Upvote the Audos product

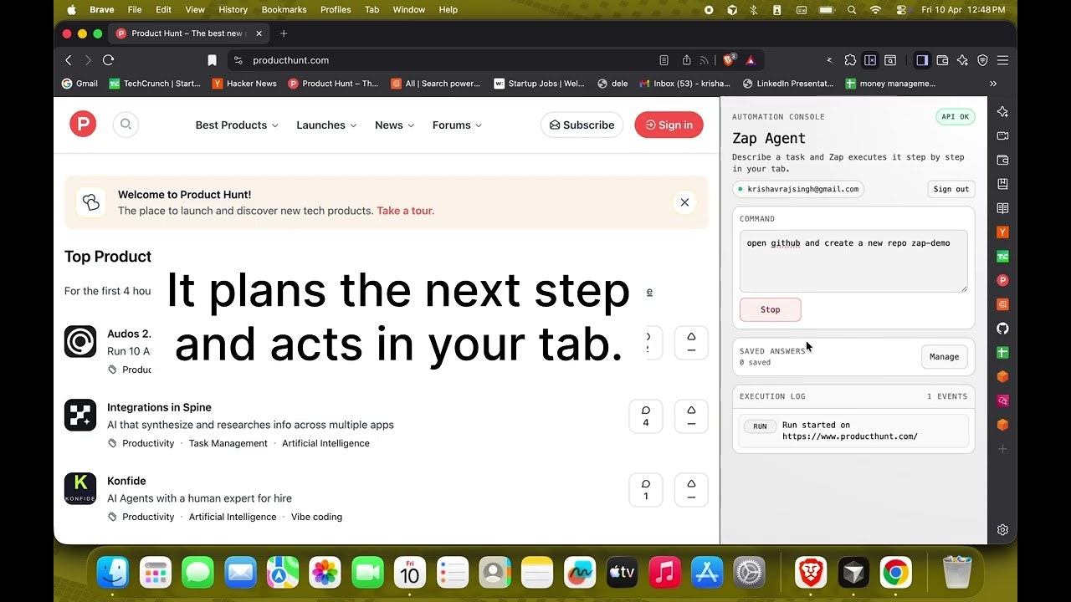coord(691,342)
